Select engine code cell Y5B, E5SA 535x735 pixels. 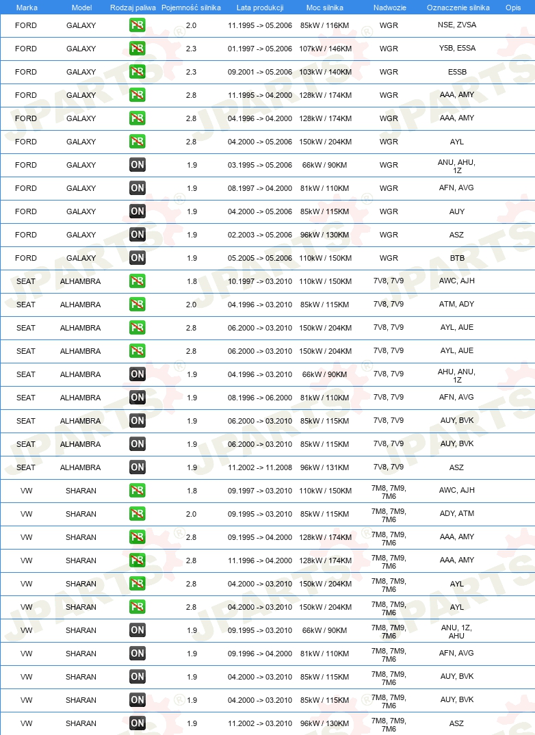(x=457, y=49)
